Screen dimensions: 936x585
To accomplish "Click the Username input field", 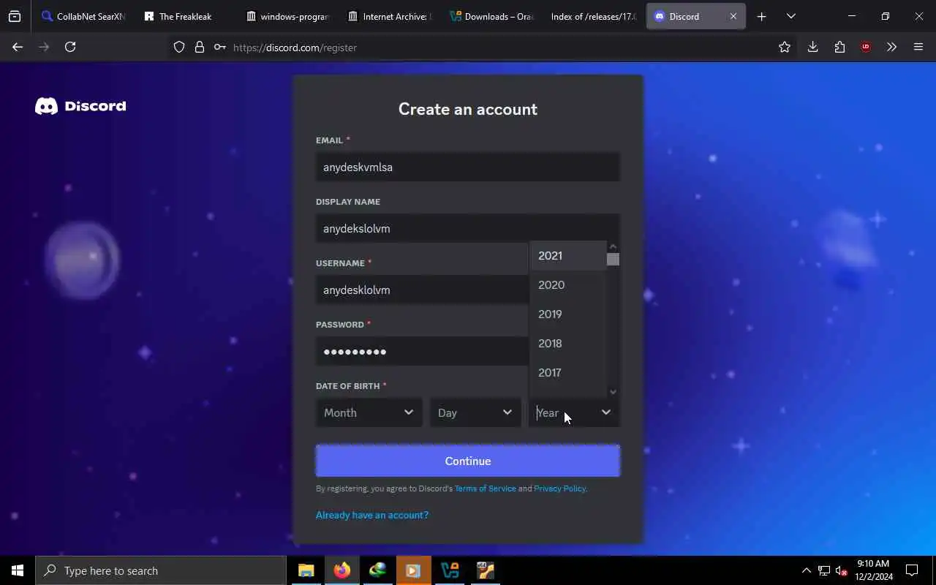I will click(x=423, y=290).
